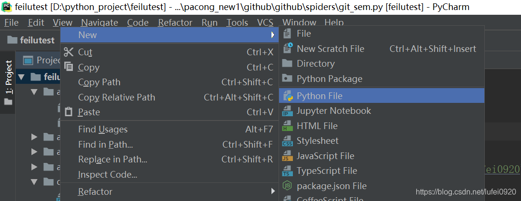Click the Copy icon in context menu
Screen dimensions: 521x201
point(69,67)
